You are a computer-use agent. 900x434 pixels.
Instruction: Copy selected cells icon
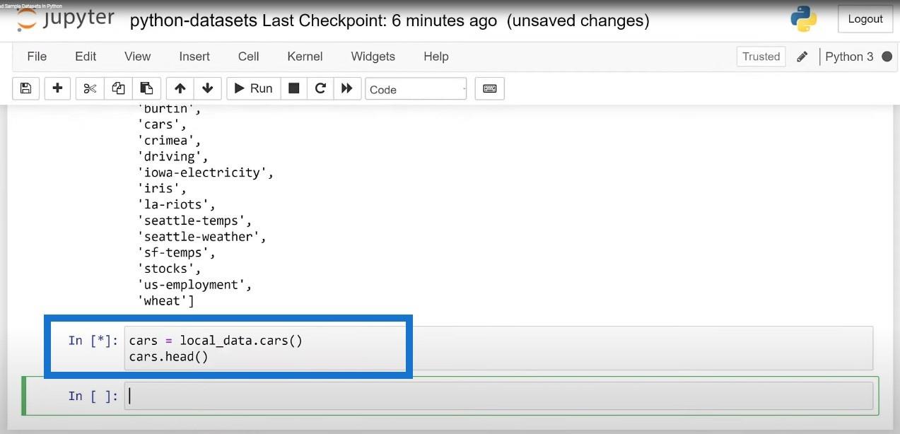click(x=118, y=88)
